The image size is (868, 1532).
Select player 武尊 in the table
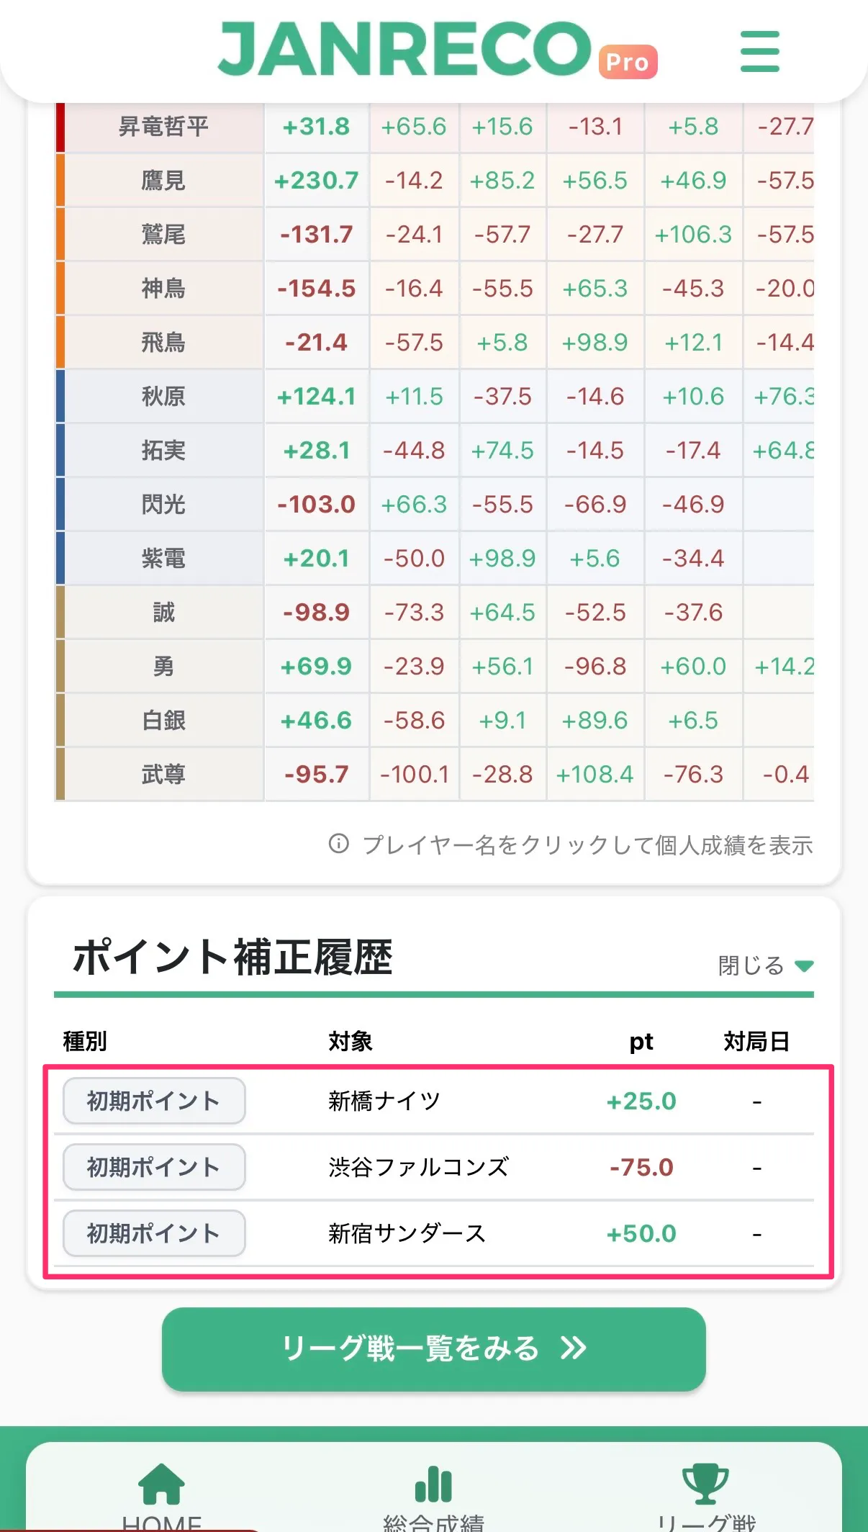pos(162,774)
